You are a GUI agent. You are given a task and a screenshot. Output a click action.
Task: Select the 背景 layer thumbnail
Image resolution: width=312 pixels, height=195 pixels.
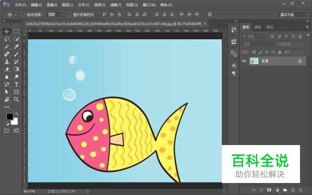coord(254,61)
